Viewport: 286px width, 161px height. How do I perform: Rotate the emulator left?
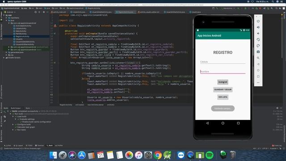point(258,40)
